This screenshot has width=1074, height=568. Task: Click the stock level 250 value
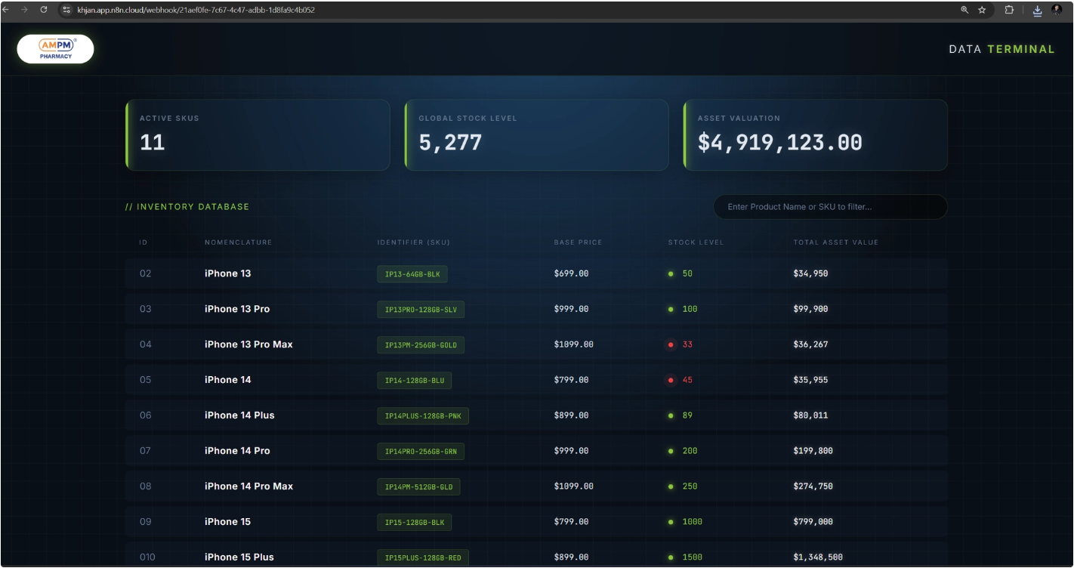[690, 486]
